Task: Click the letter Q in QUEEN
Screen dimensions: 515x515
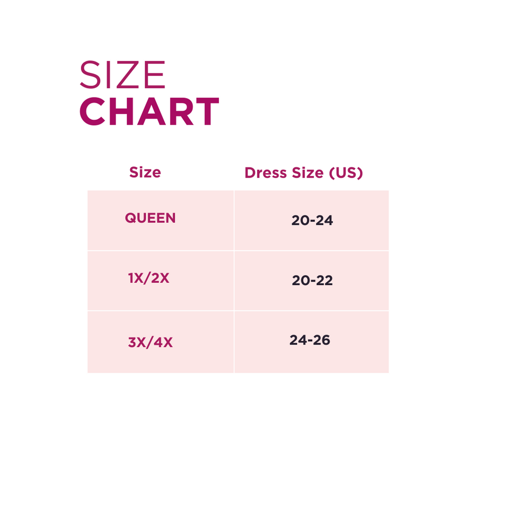Action: point(129,218)
